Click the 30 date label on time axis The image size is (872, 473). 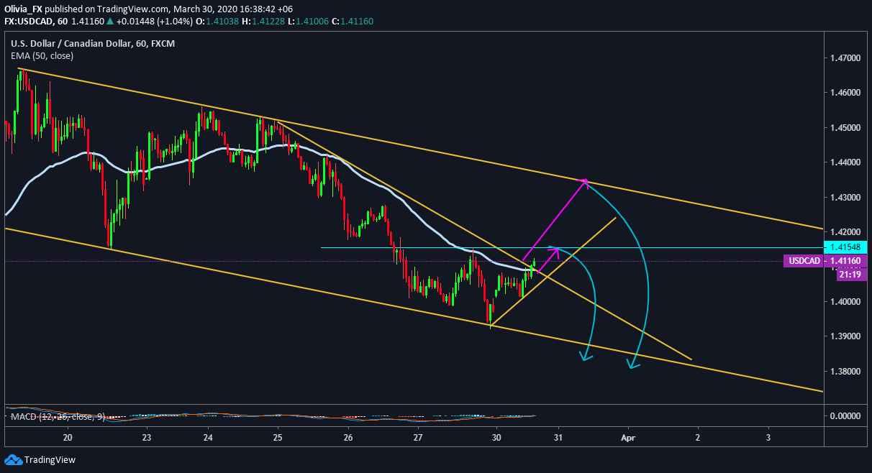pos(496,437)
